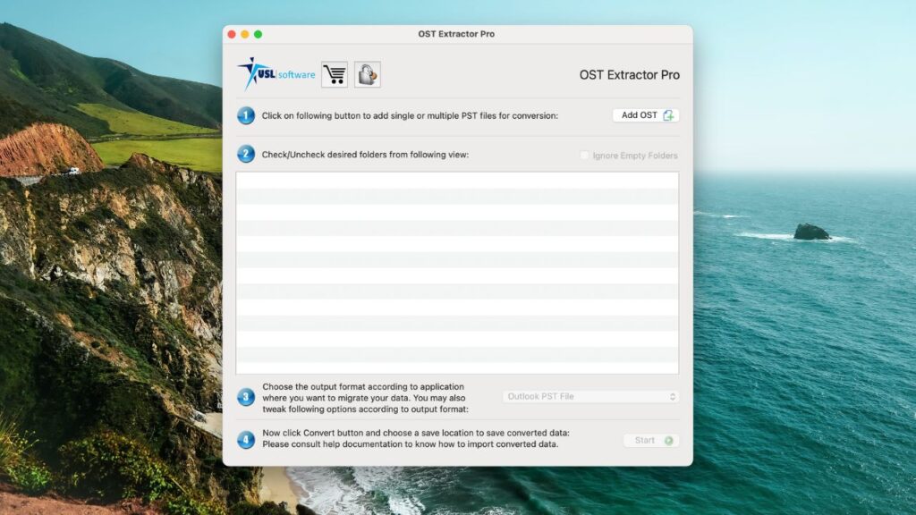This screenshot has height=515, width=916.
Task: Select the USL software logo
Action: tap(277, 72)
